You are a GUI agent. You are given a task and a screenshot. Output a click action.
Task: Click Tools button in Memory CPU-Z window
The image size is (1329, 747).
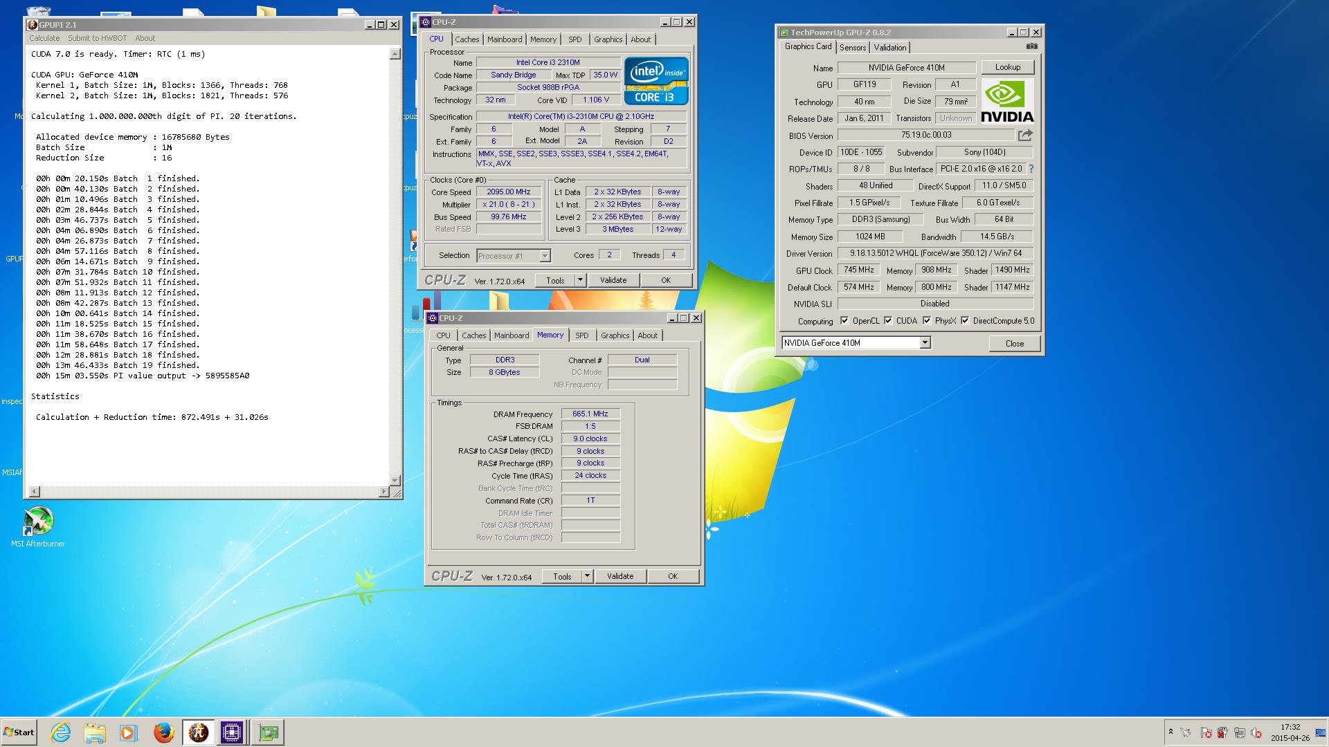562,576
